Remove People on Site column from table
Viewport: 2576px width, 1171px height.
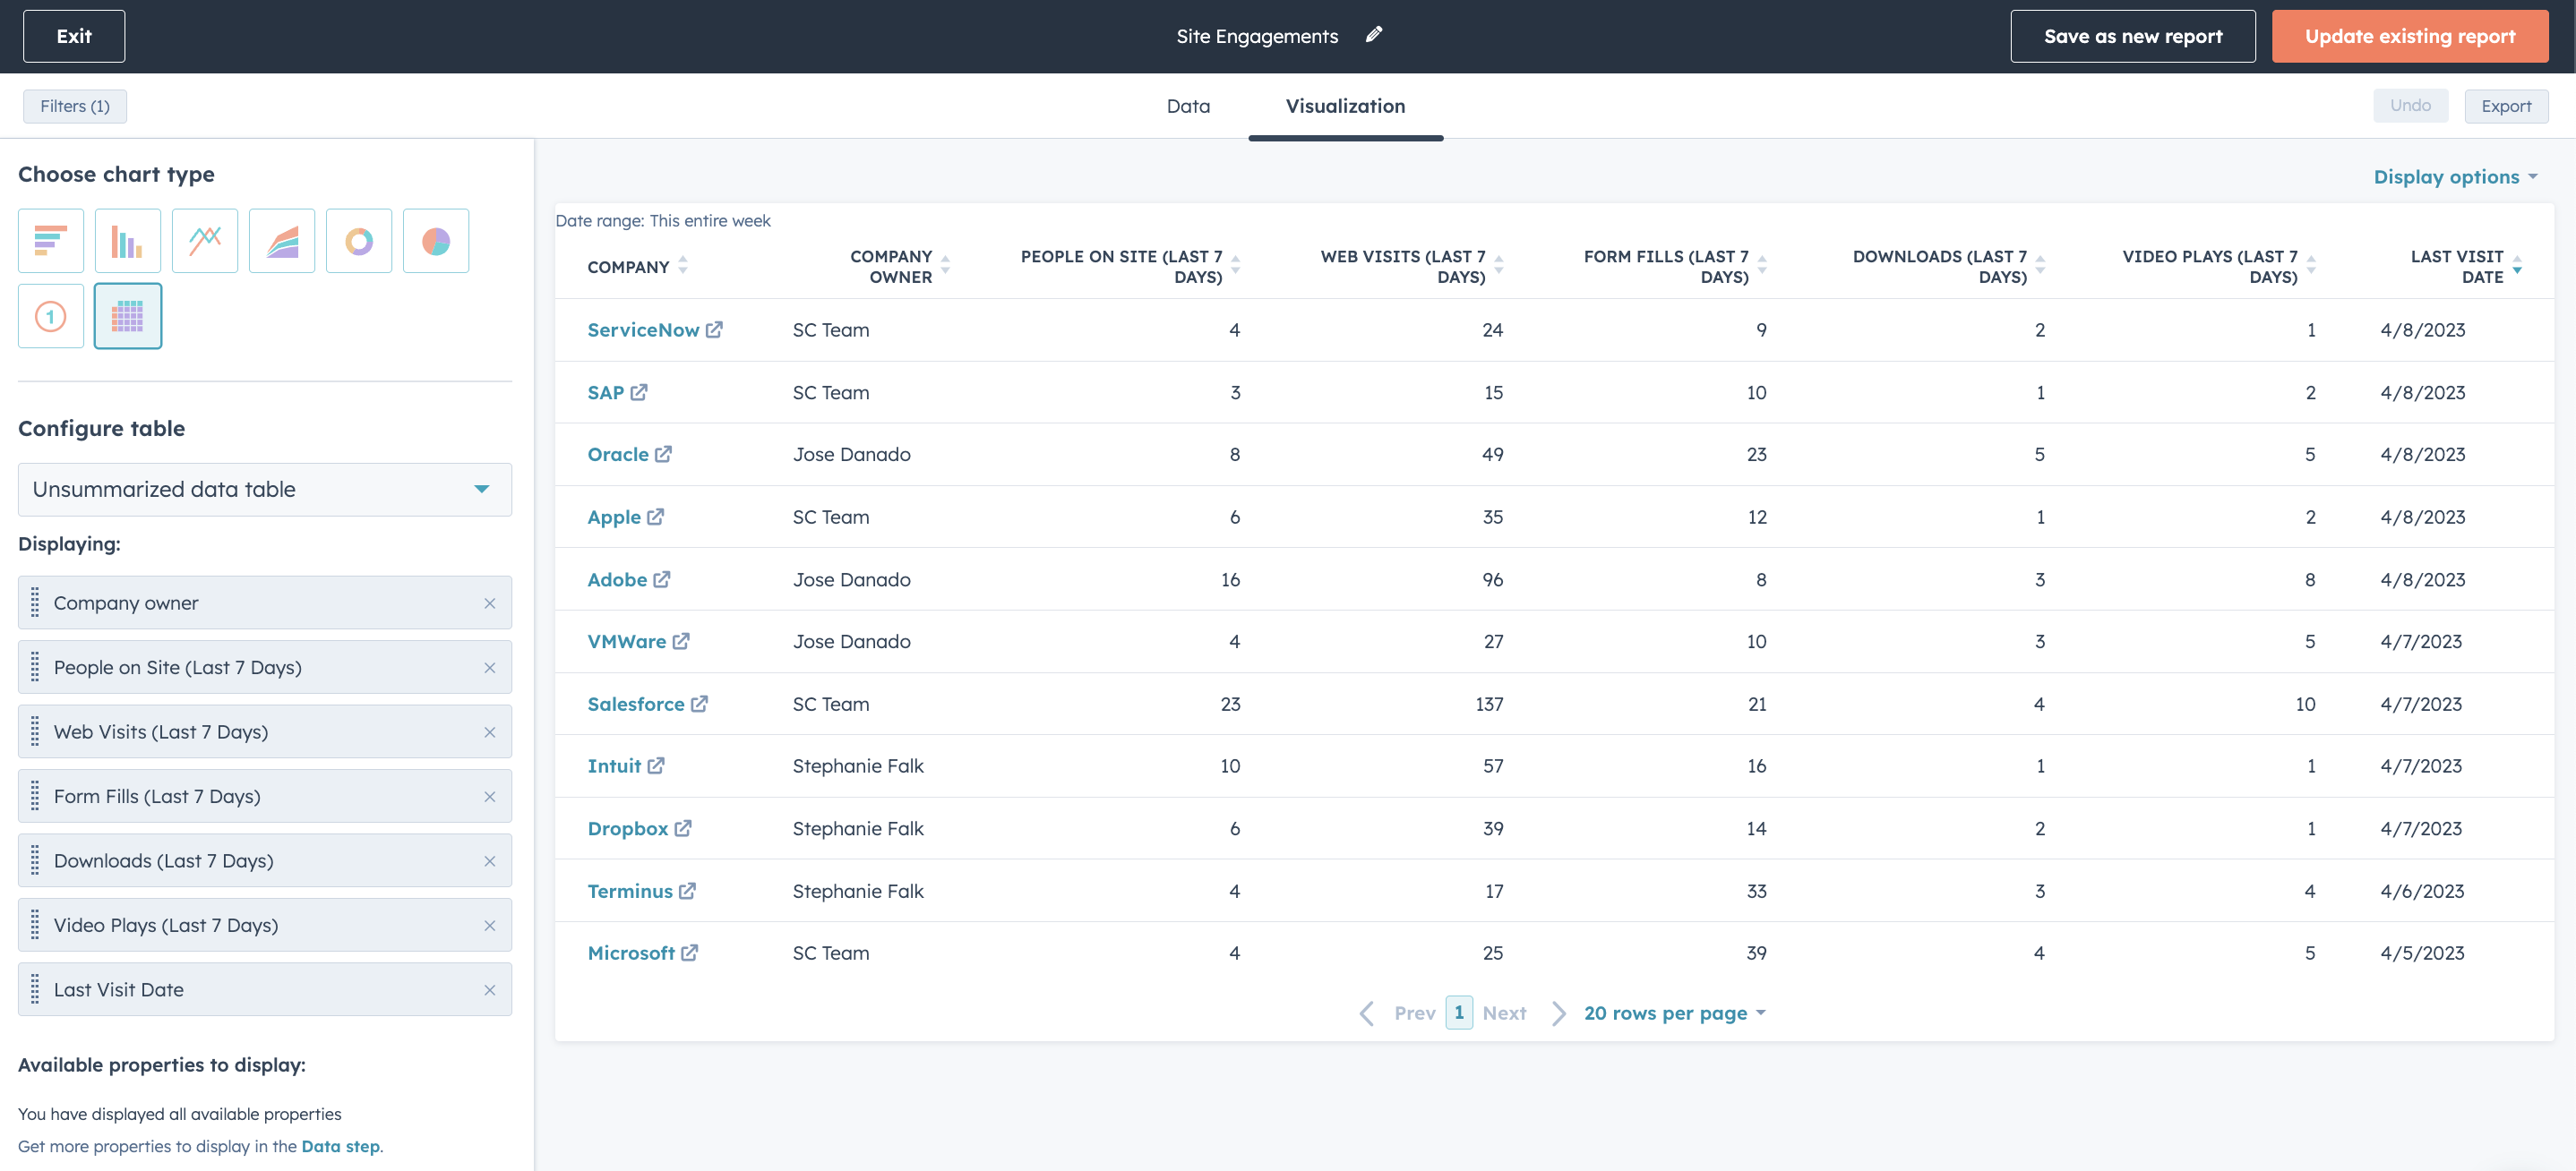pyautogui.click(x=490, y=668)
